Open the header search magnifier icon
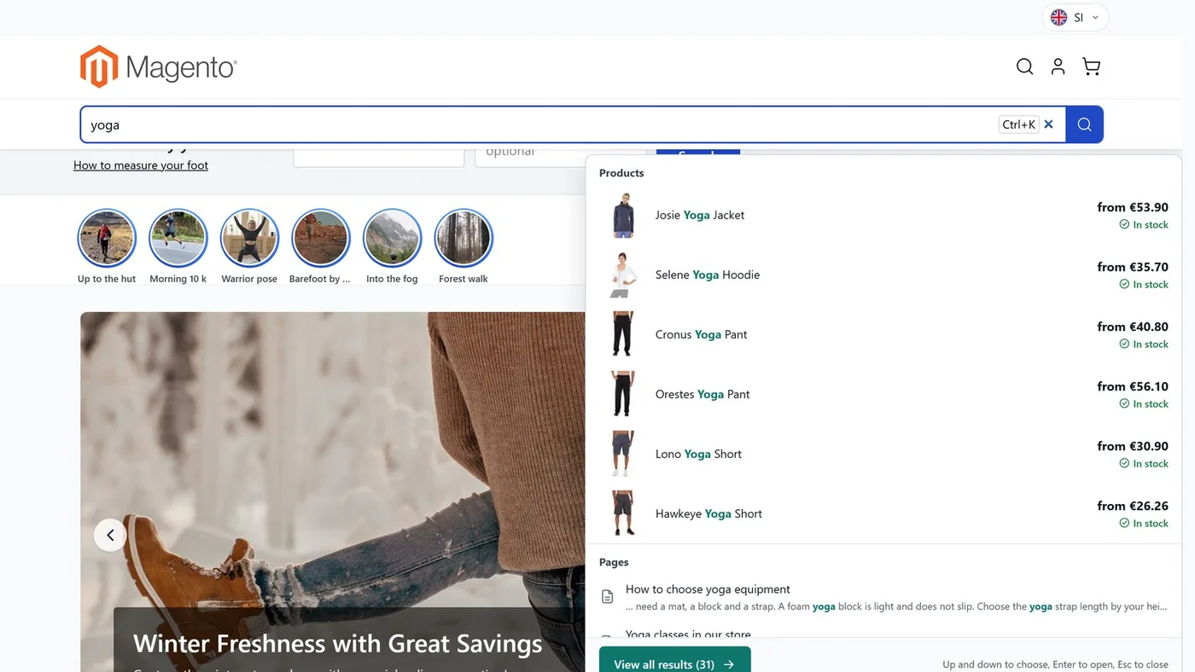 click(x=1024, y=67)
